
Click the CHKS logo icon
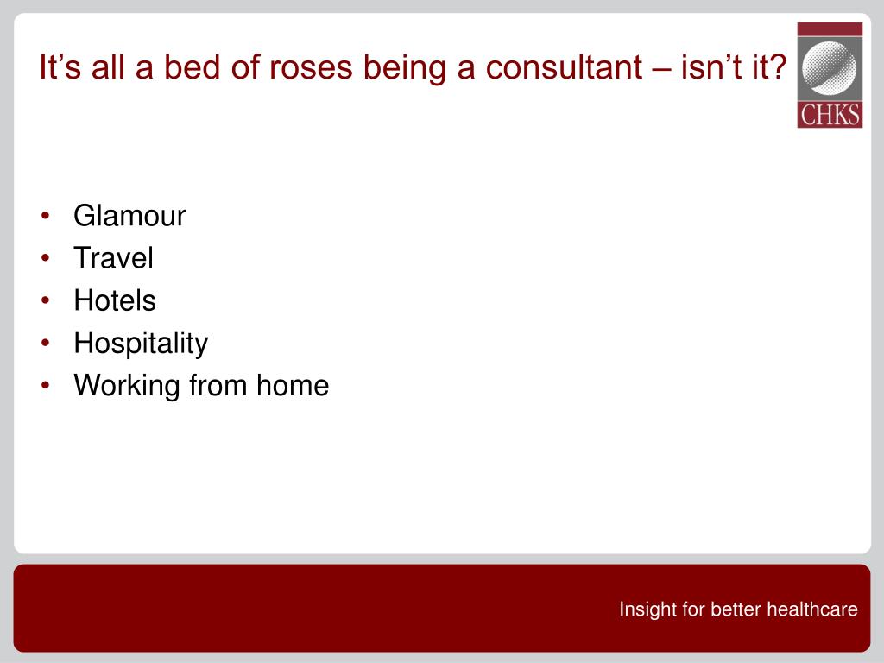point(830,75)
